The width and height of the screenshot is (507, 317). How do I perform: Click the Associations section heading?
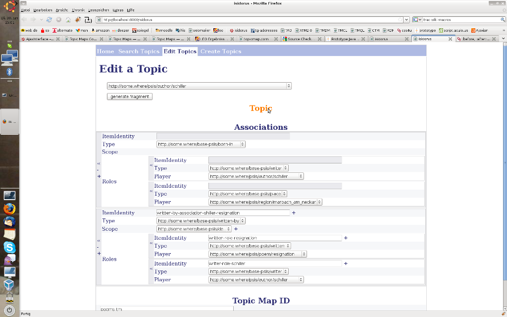click(260, 127)
